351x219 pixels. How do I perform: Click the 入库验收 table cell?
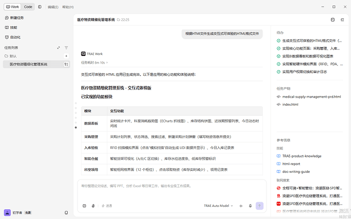(x=94, y=148)
